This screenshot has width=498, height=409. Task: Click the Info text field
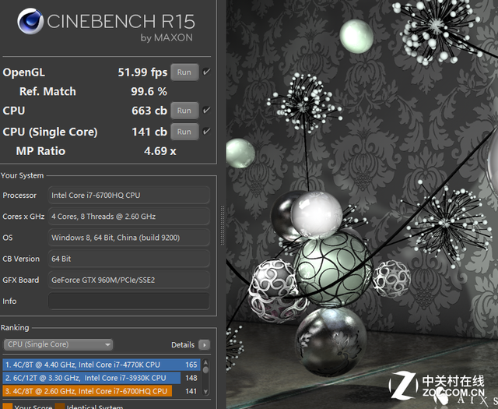coord(128,301)
